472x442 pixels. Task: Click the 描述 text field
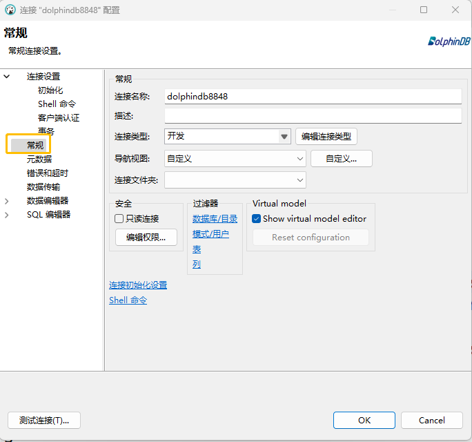click(313, 116)
